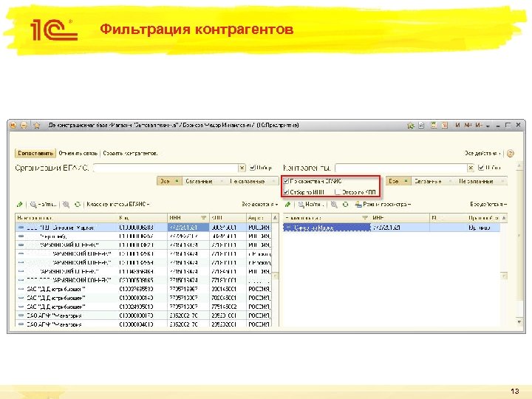Image resolution: width=532 pixels, height=399 pixels.
Task: Sort by the КПП column header in left table
Action: [x=228, y=218]
